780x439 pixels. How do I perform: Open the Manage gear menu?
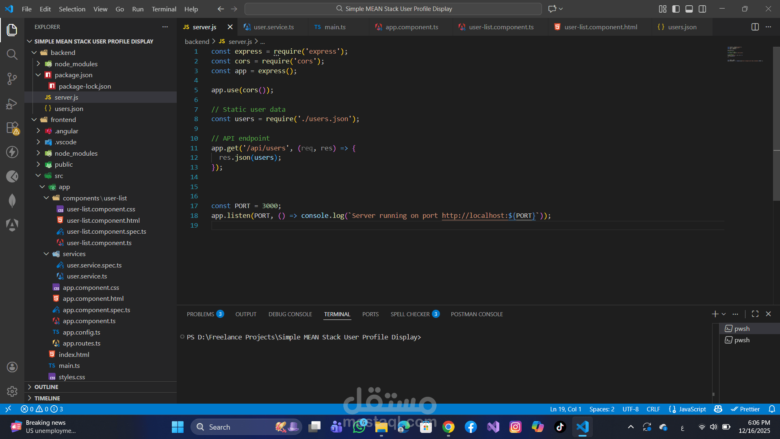point(12,391)
